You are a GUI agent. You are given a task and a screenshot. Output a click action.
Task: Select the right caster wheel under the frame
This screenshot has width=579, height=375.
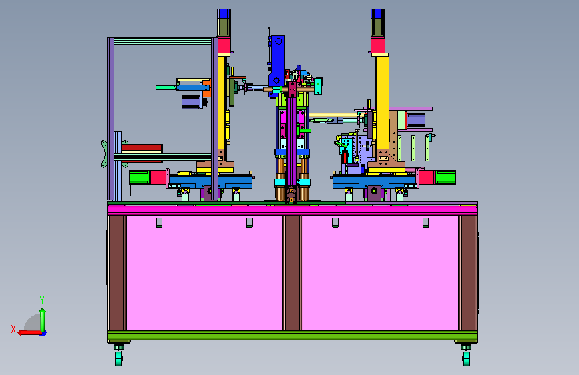466,358
